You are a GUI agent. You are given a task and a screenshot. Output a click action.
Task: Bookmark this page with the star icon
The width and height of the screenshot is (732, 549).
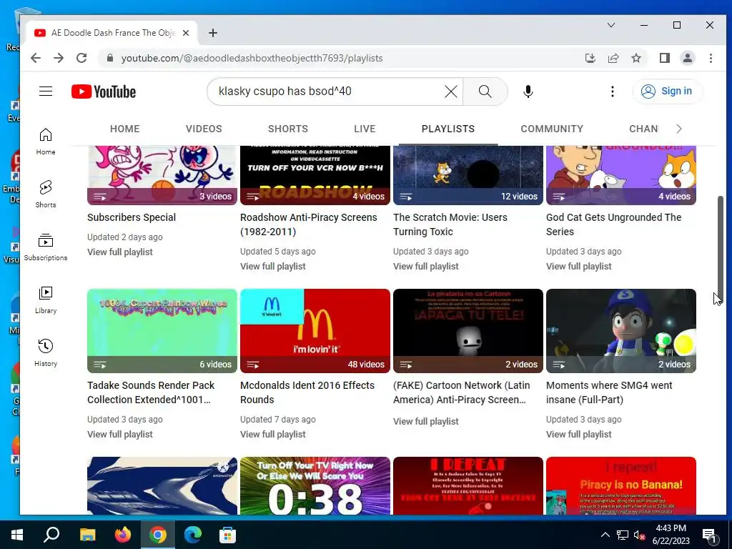click(635, 58)
